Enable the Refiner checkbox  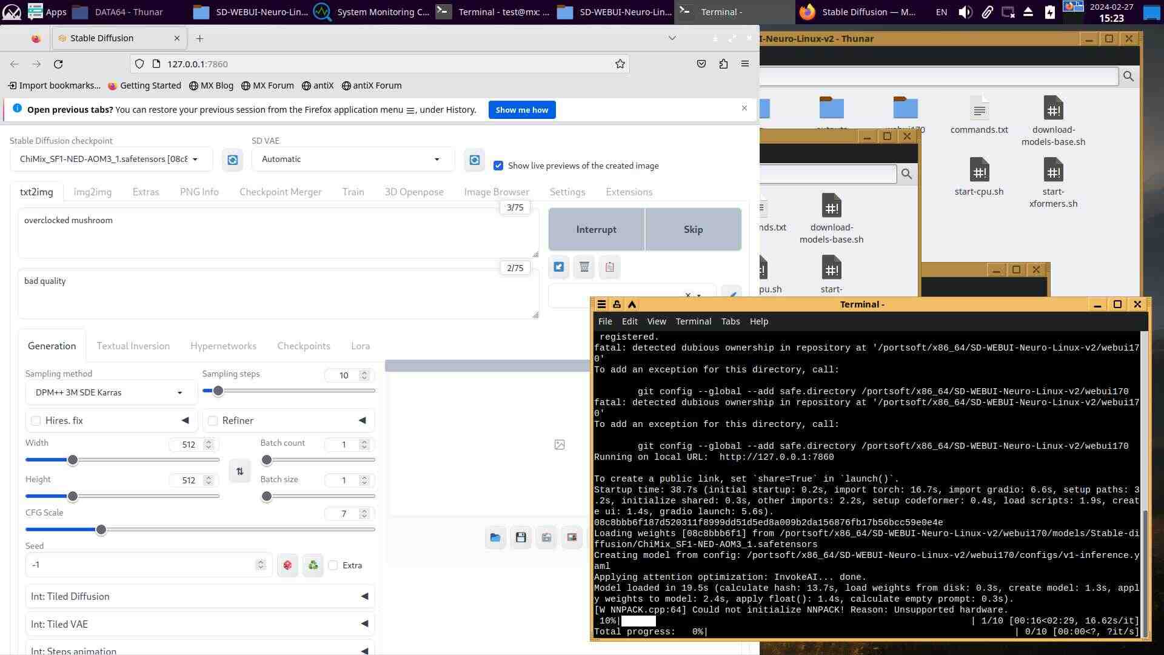point(213,420)
